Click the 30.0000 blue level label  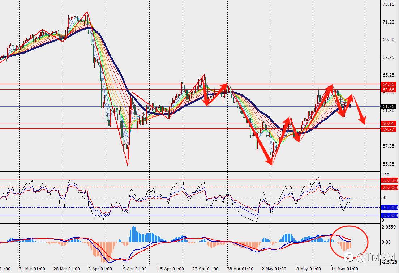tap(390, 208)
